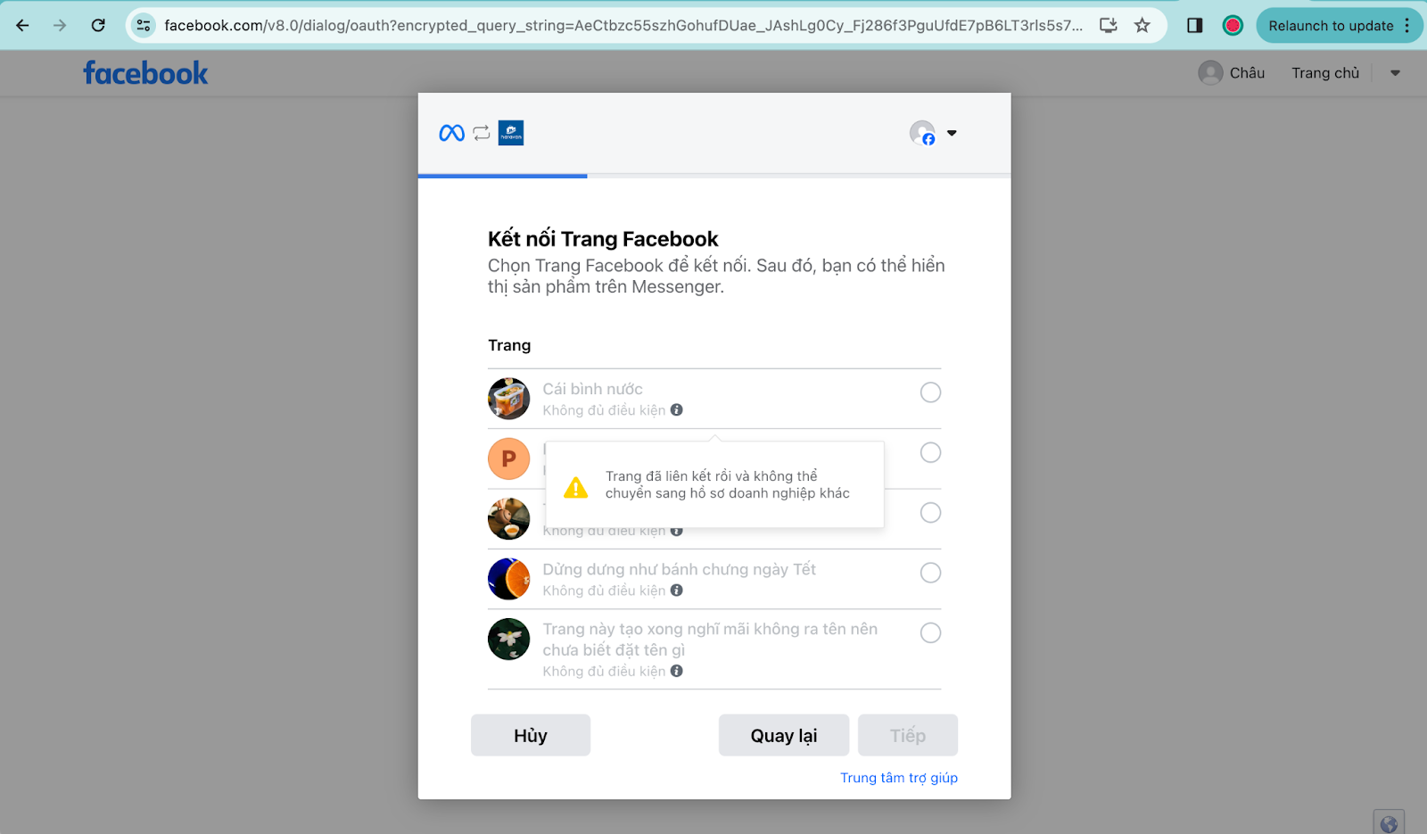Click the Quay lại button

(784, 735)
